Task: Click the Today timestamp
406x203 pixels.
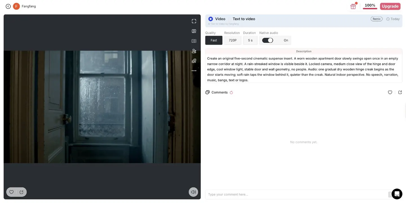Action: [393, 19]
